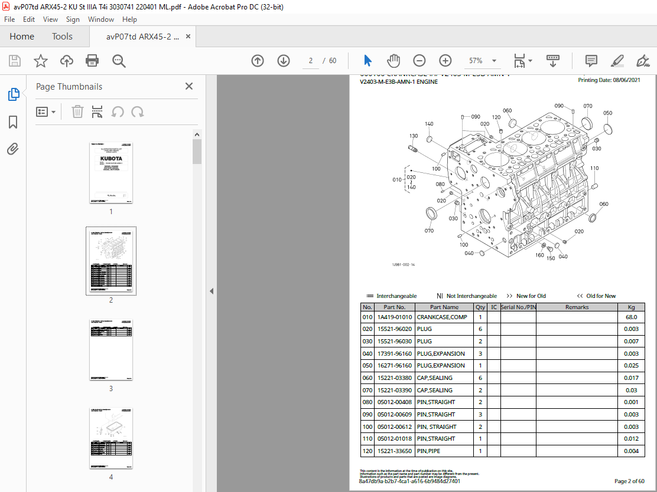This screenshot has width=657, height=492.
Task: Add a comment with speech bubble icon
Action: click(591, 61)
